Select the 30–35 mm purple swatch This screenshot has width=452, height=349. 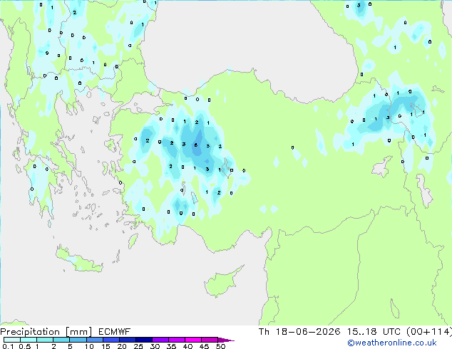tap(160, 340)
